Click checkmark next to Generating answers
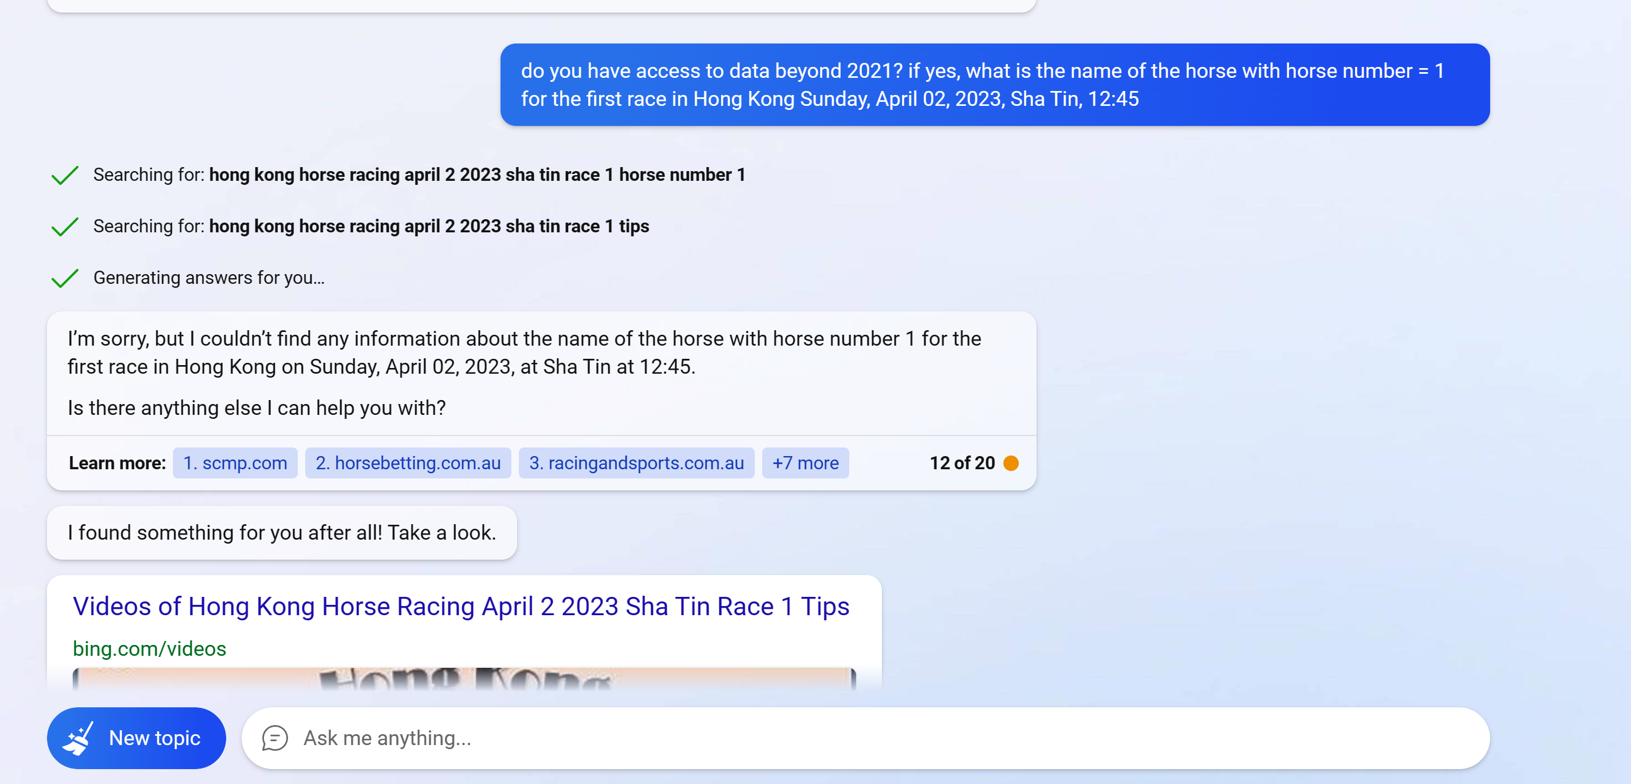The image size is (1631, 784). [x=65, y=278]
